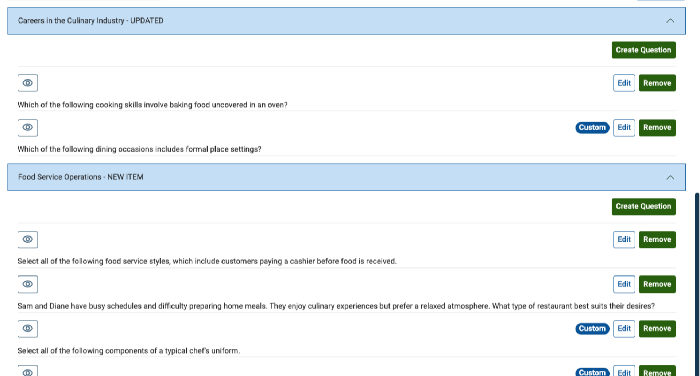Create Question under Careers in Culinary Industry
The width and height of the screenshot is (700, 376).
[643, 50]
